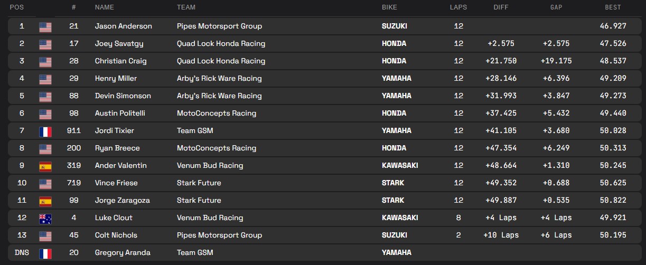Select Austin Politelli's MotoConcepts Racing team
The width and height of the screenshot is (646, 265).
click(x=217, y=113)
